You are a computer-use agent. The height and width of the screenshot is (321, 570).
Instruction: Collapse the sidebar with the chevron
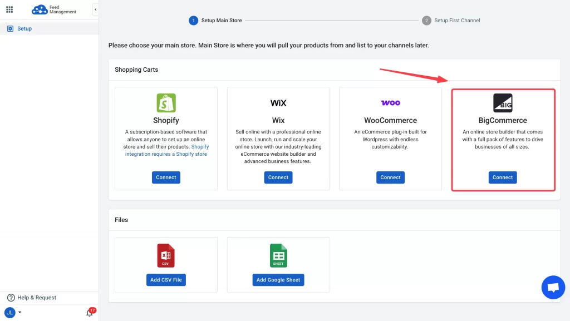[95, 9]
